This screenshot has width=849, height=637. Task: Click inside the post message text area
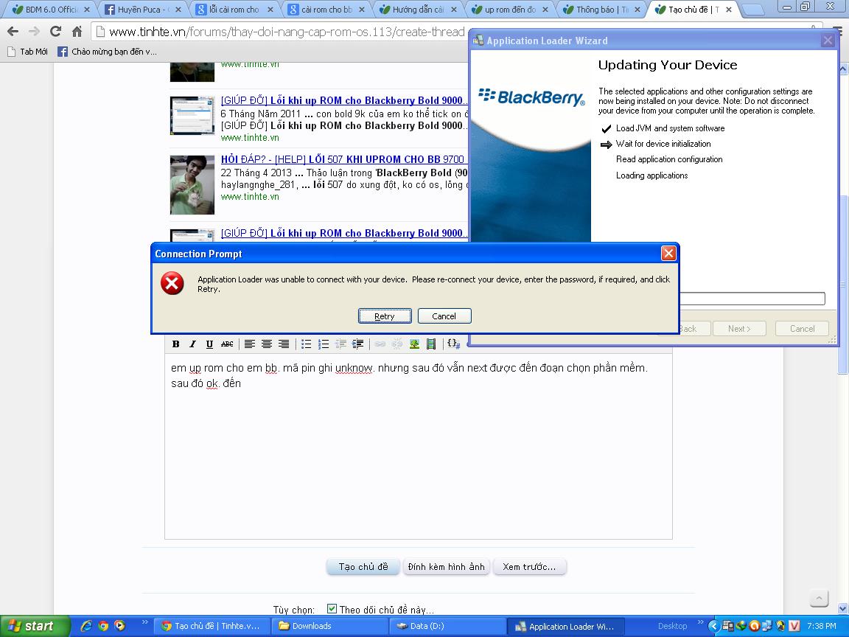pyautogui.click(x=418, y=446)
